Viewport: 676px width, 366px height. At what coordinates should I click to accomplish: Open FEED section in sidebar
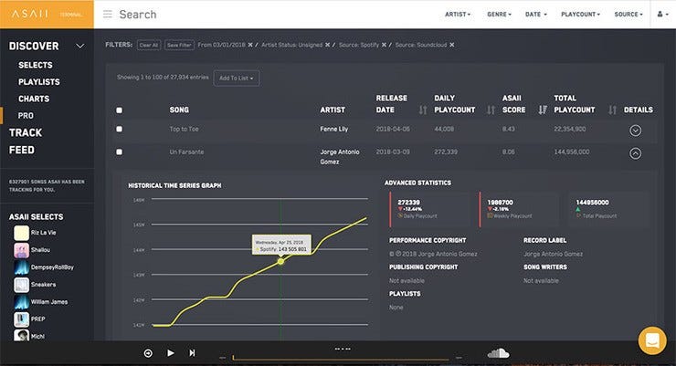coord(22,150)
